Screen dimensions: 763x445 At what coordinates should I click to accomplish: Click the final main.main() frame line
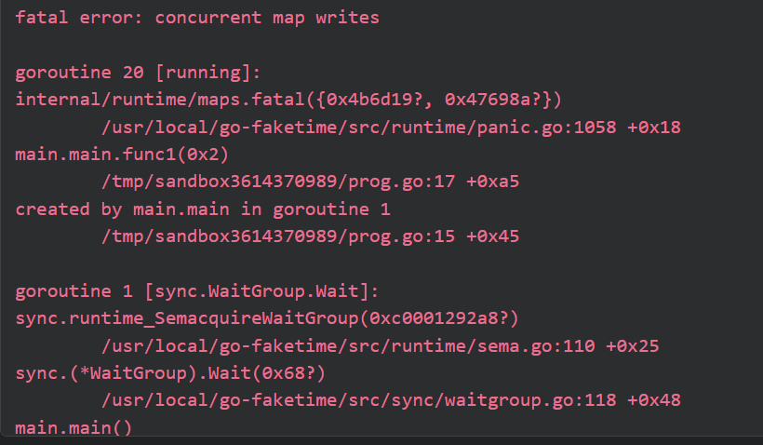pos(74,428)
